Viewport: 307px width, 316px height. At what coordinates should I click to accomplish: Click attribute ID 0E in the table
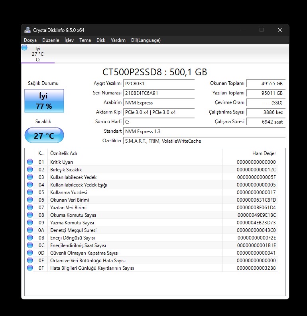(41, 261)
